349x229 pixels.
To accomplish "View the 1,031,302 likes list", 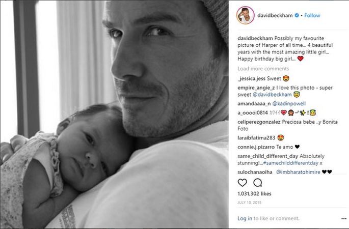I will coord(254,194).
